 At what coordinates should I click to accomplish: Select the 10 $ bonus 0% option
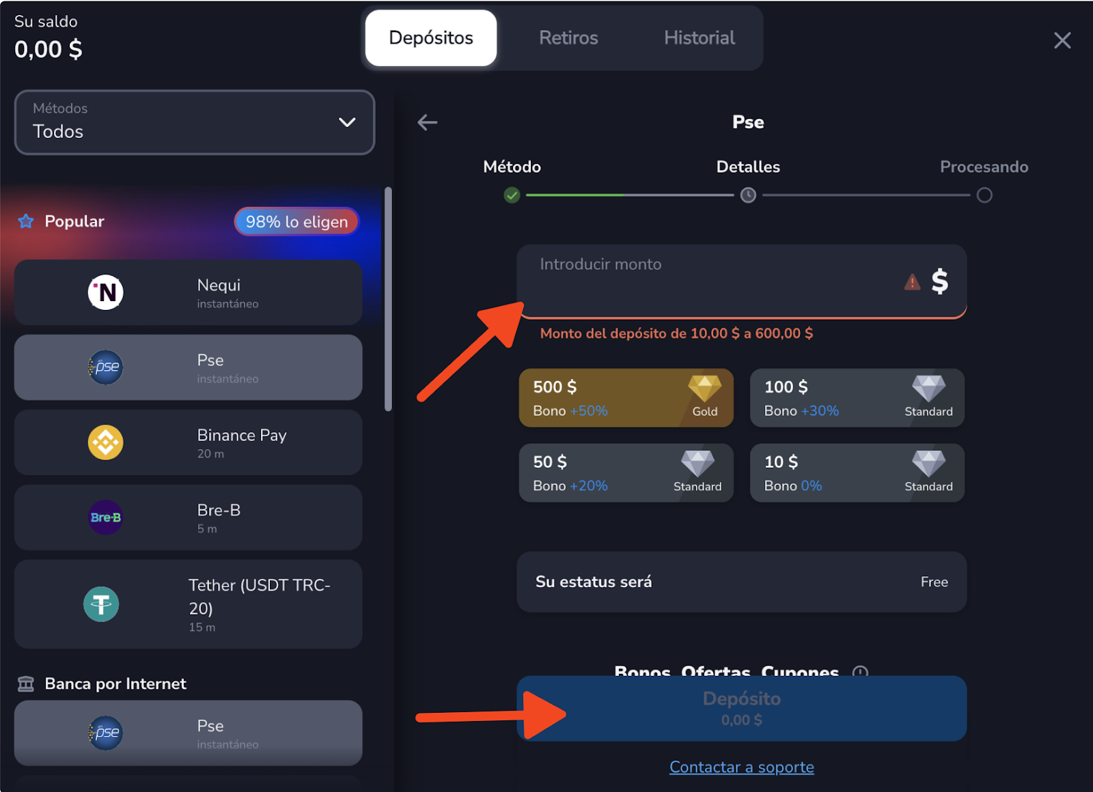(x=857, y=473)
